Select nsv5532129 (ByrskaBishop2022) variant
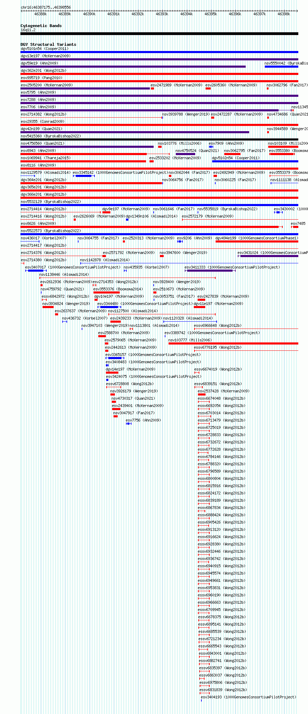Image resolution: width=308 pixels, height=714 pixels. click(x=51, y=202)
